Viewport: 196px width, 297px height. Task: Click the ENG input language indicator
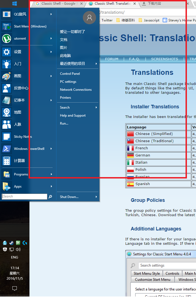tap(15, 257)
